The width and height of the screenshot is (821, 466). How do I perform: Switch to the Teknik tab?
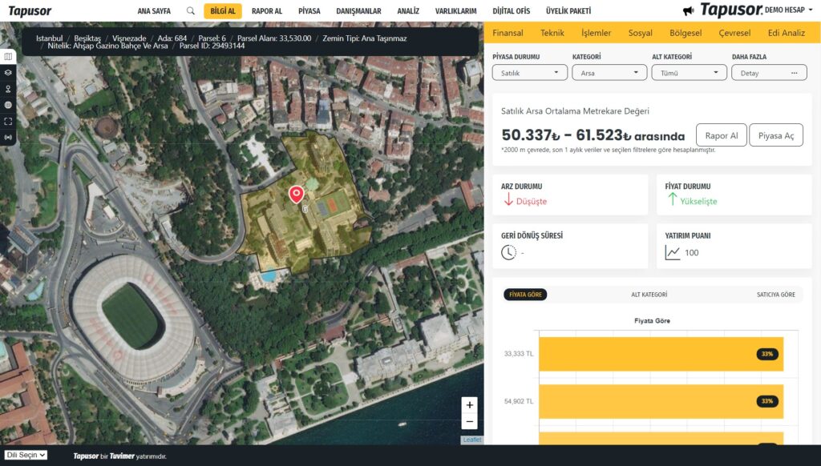point(552,33)
